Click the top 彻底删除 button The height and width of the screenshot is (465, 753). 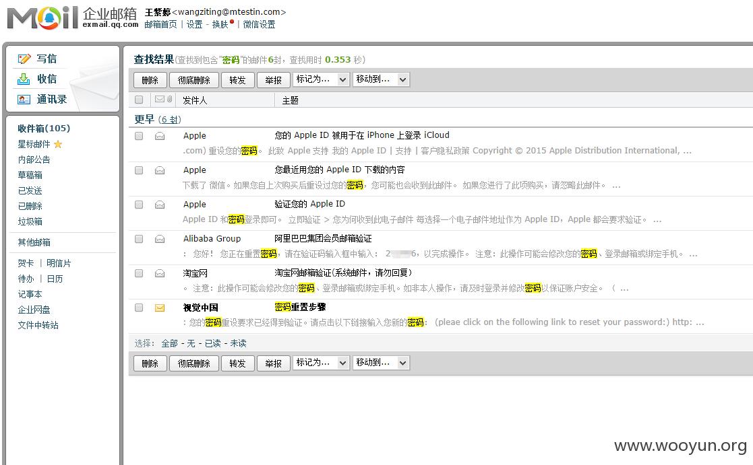click(x=194, y=80)
